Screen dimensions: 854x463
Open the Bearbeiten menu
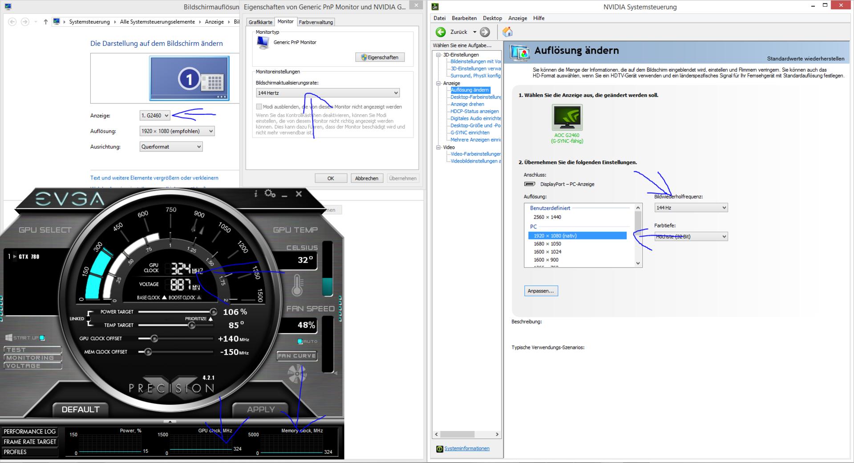point(464,18)
